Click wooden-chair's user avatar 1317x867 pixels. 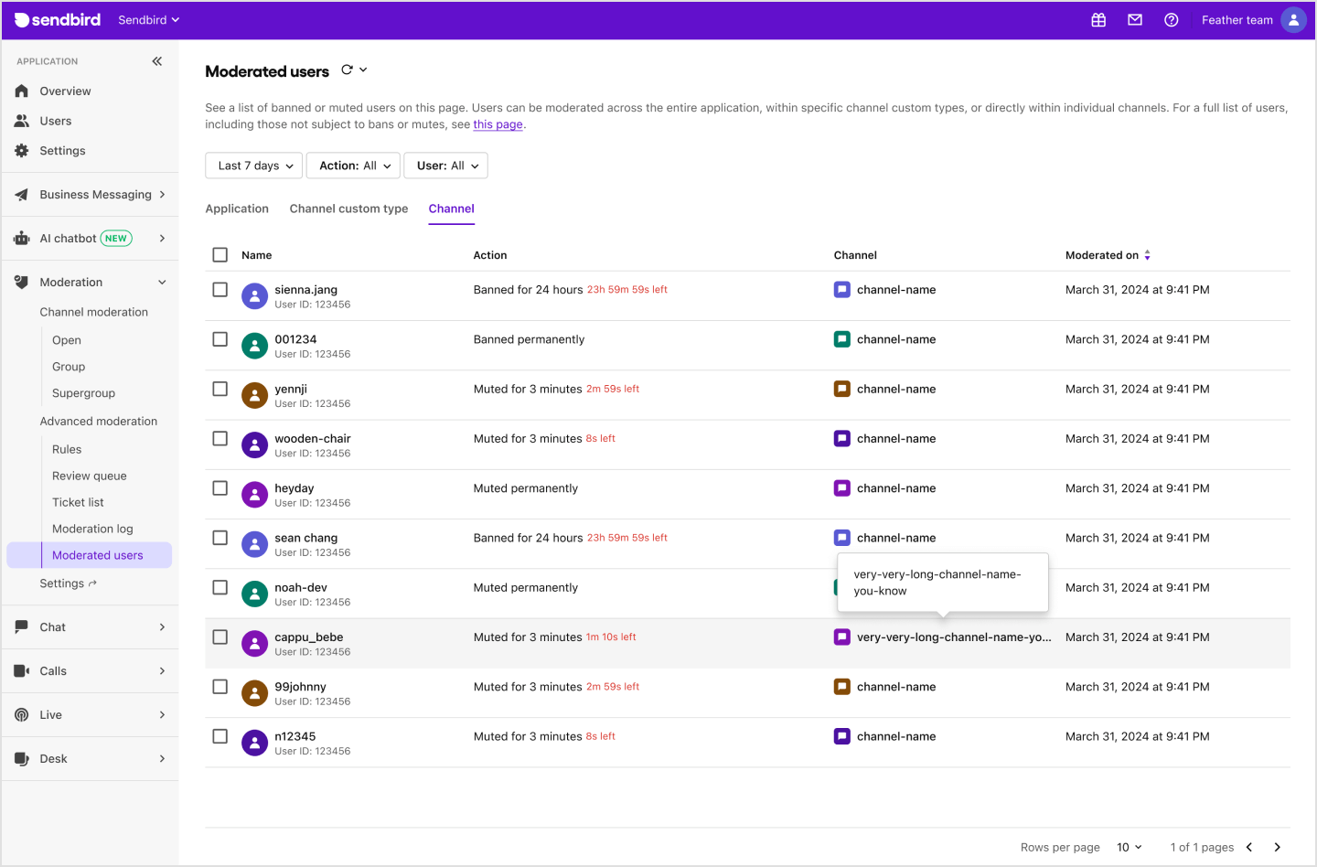coord(254,445)
